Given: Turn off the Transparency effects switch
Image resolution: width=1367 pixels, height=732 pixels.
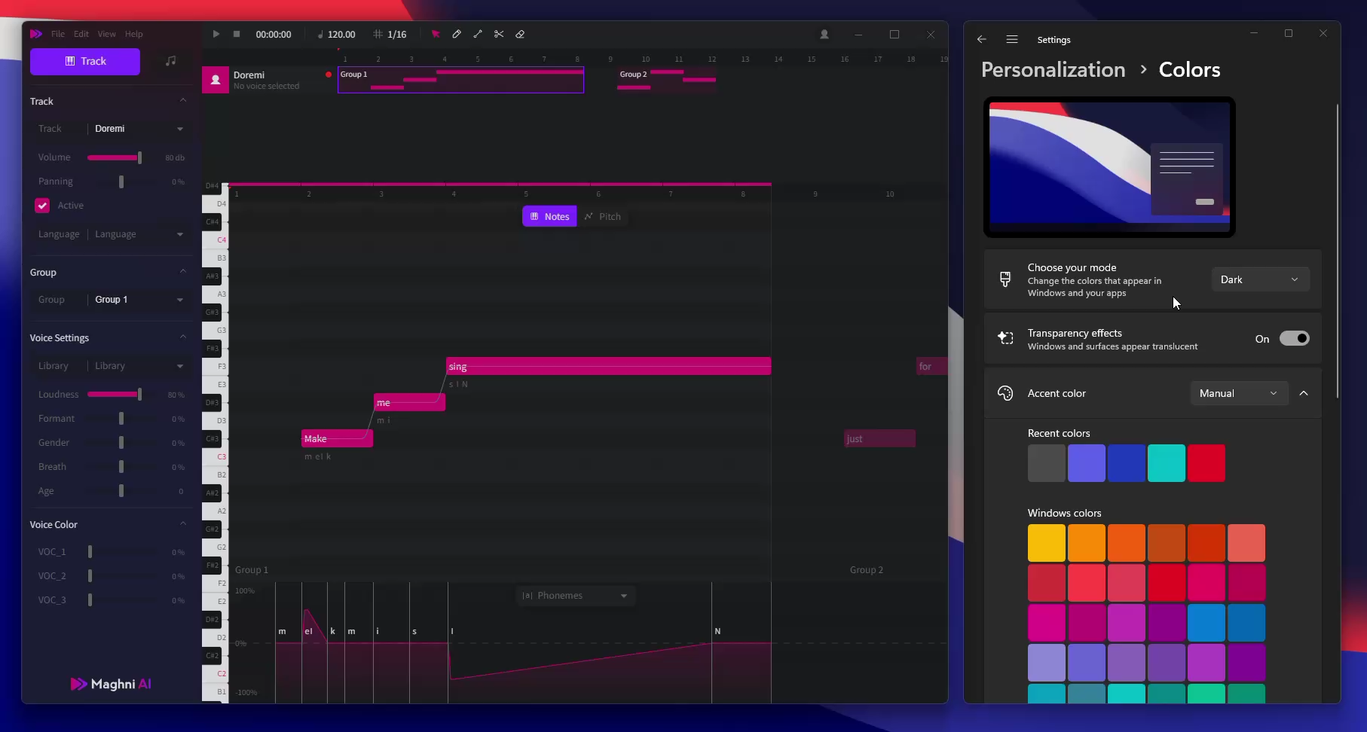Looking at the screenshot, I should coord(1295,338).
